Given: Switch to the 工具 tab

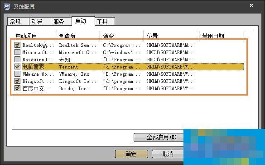Looking at the screenshot, I should pos(105,22).
